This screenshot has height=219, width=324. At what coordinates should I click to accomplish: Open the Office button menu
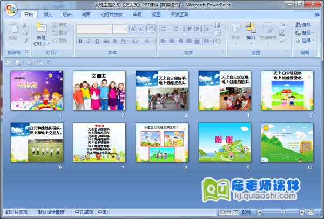point(11,10)
